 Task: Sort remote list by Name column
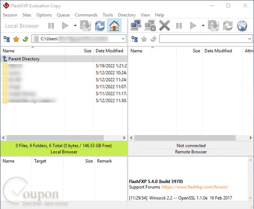click(152, 51)
